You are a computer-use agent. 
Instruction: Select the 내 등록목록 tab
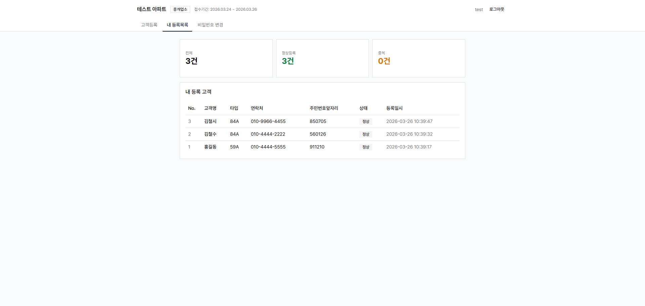pyautogui.click(x=177, y=25)
